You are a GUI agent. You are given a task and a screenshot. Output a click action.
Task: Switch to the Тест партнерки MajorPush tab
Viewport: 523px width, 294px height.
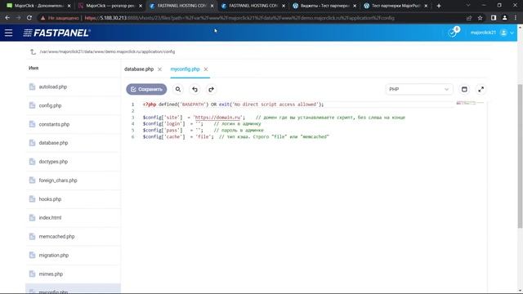(x=396, y=6)
